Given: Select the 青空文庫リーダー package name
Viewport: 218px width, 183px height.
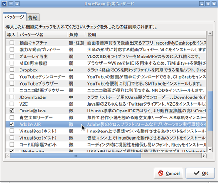Looking at the screenshot, I should pyautogui.click(x=36, y=117).
